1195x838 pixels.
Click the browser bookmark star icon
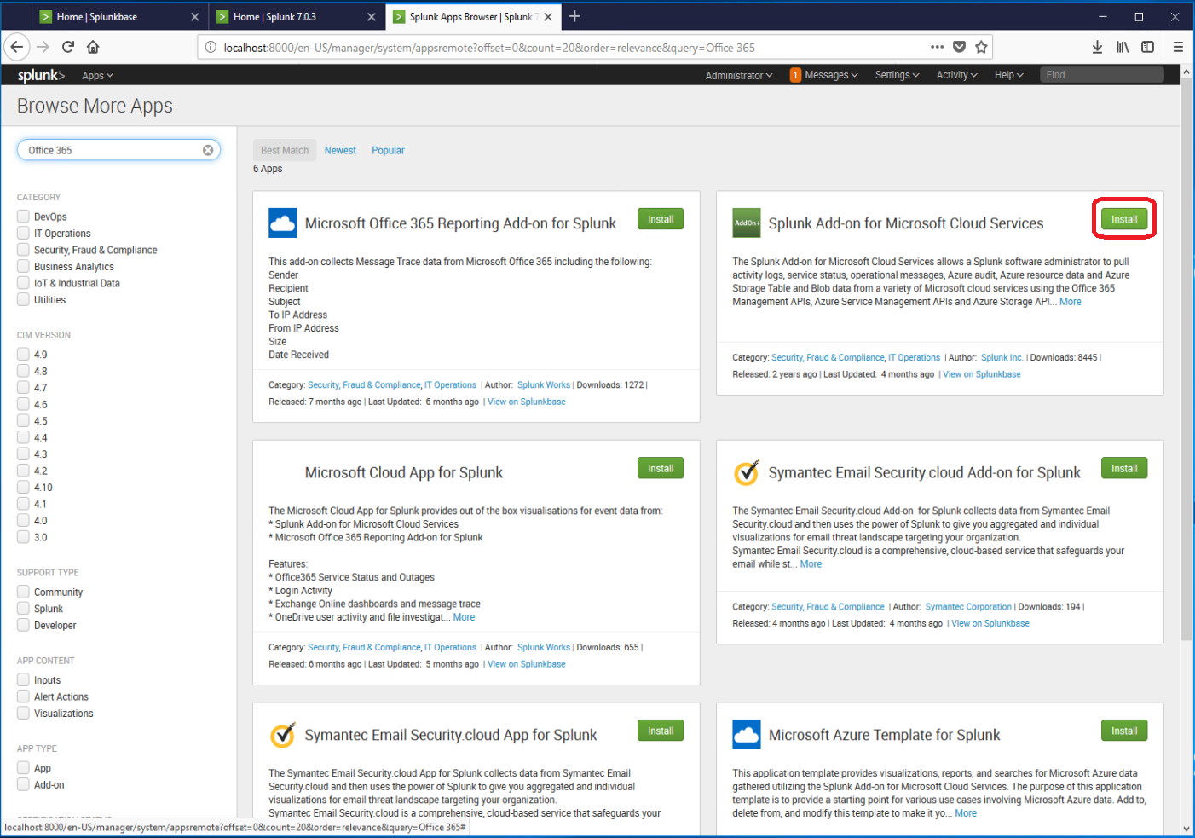pos(981,47)
